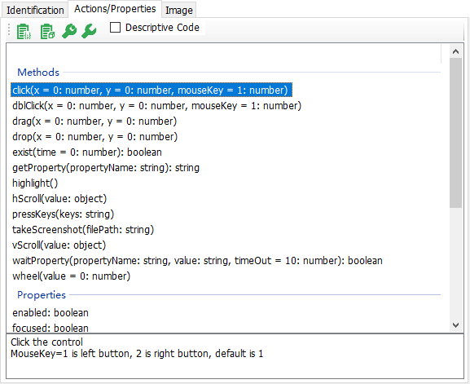Viewport: 470px width, 384px height.
Task: Click the wrench icon with clock
Action: point(69,31)
